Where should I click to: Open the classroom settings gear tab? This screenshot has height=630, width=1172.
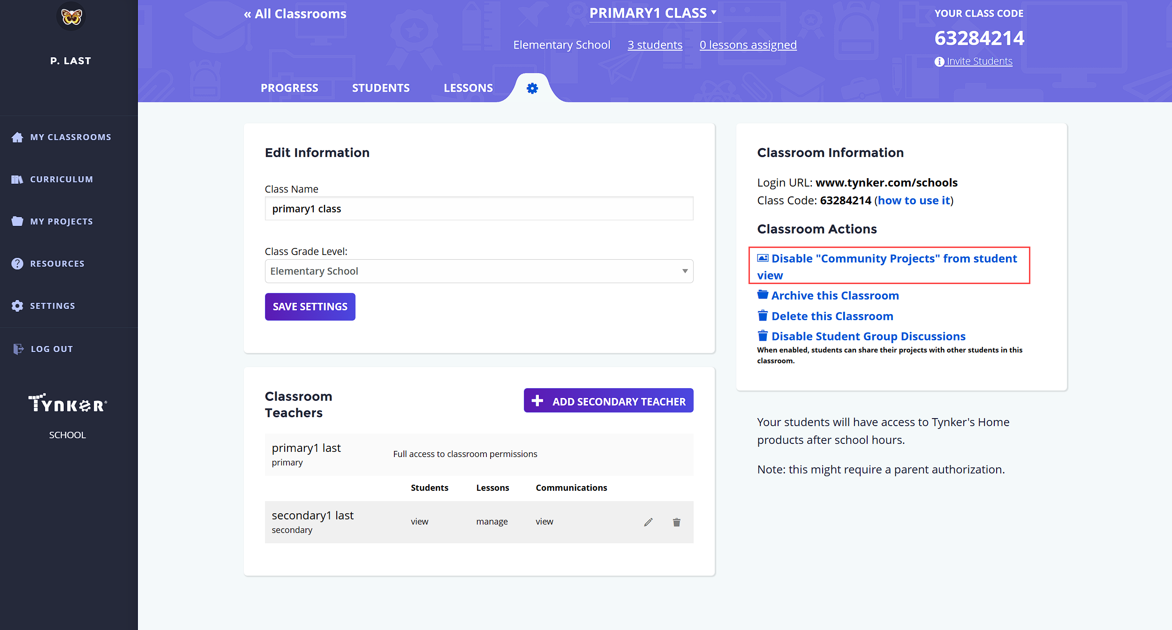pyautogui.click(x=532, y=88)
